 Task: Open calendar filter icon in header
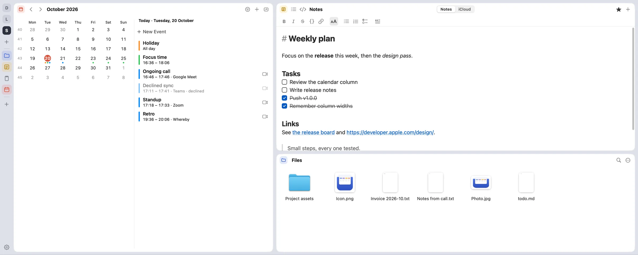(247, 9)
